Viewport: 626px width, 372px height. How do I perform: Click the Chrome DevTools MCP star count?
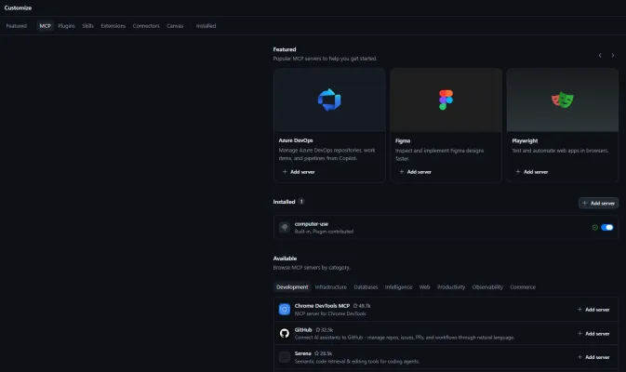coord(362,306)
